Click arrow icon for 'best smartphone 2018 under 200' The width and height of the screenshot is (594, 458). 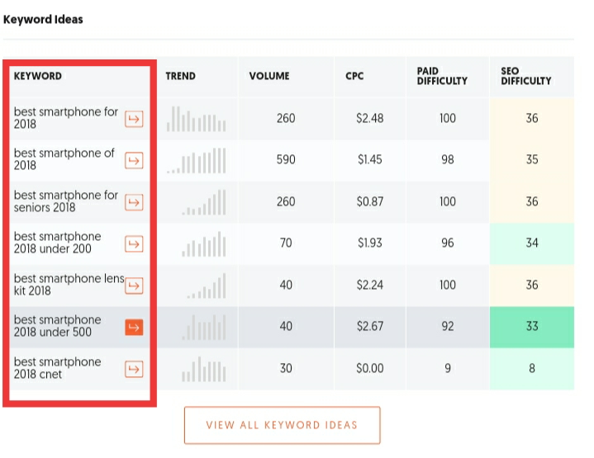134,243
